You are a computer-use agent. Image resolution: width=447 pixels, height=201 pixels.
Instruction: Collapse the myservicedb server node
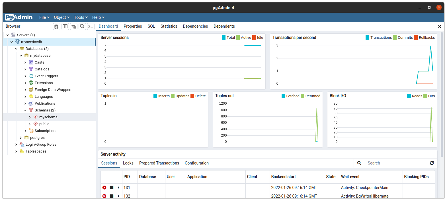[12, 42]
